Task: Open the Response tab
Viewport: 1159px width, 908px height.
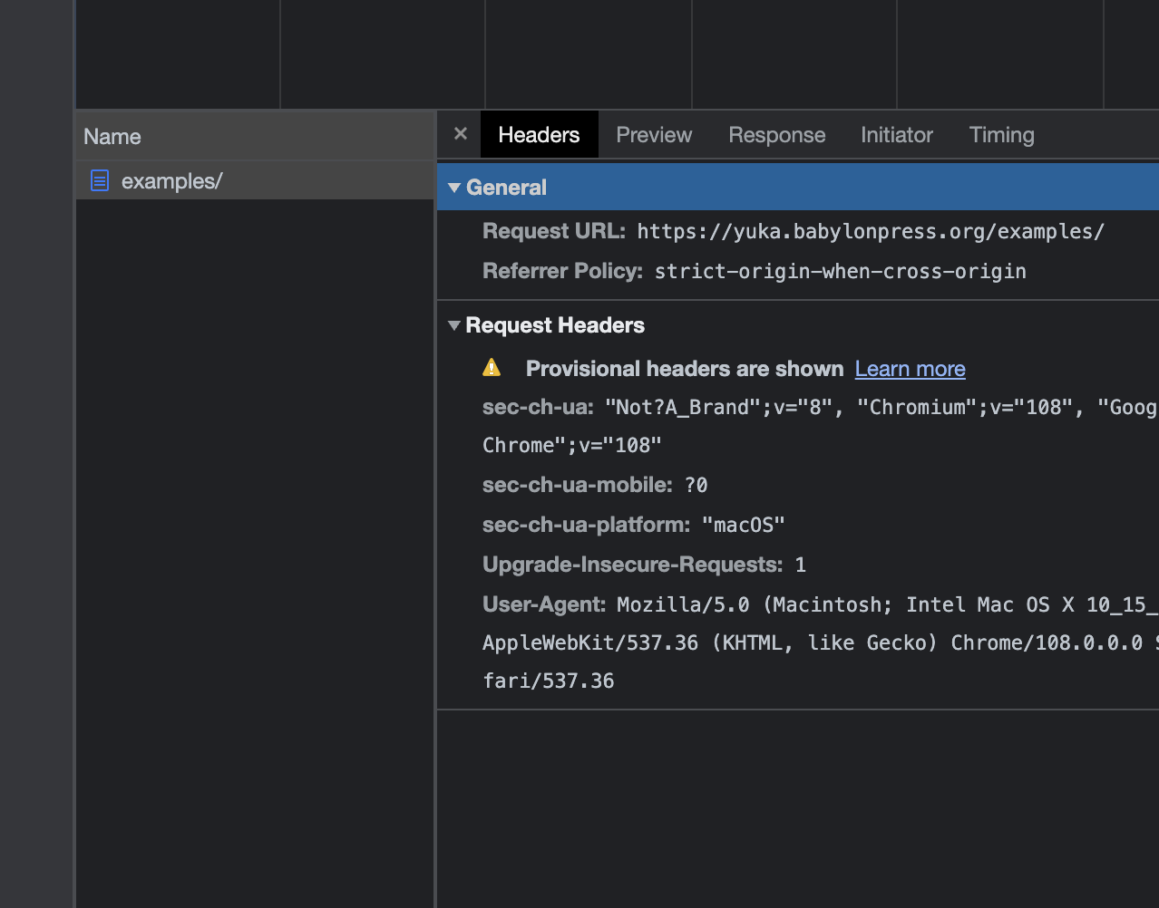Action: [776, 134]
